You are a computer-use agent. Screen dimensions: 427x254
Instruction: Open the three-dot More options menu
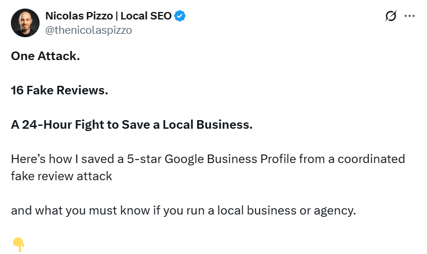click(x=409, y=16)
